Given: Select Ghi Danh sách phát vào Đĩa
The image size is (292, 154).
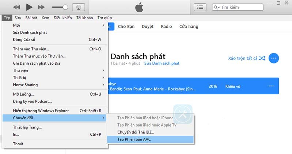Looking at the screenshot, I should (55, 63).
